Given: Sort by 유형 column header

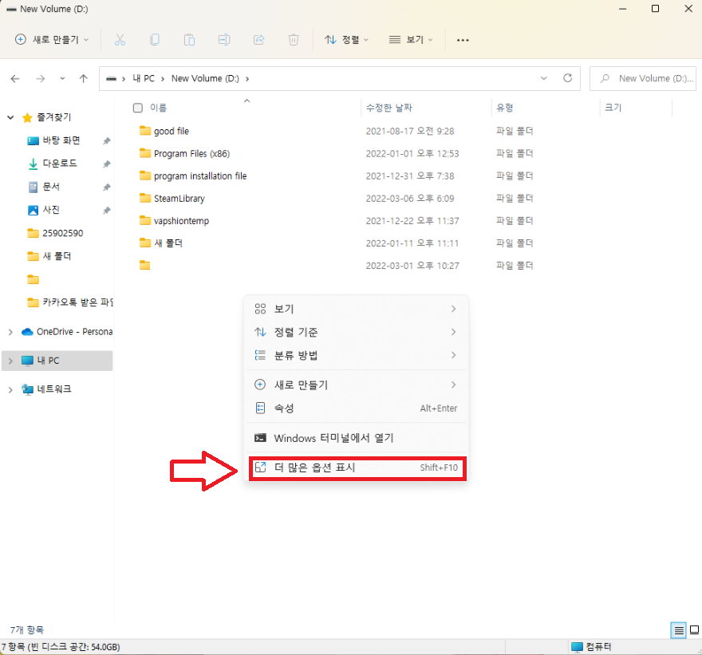Looking at the screenshot, I should (504, 108).
